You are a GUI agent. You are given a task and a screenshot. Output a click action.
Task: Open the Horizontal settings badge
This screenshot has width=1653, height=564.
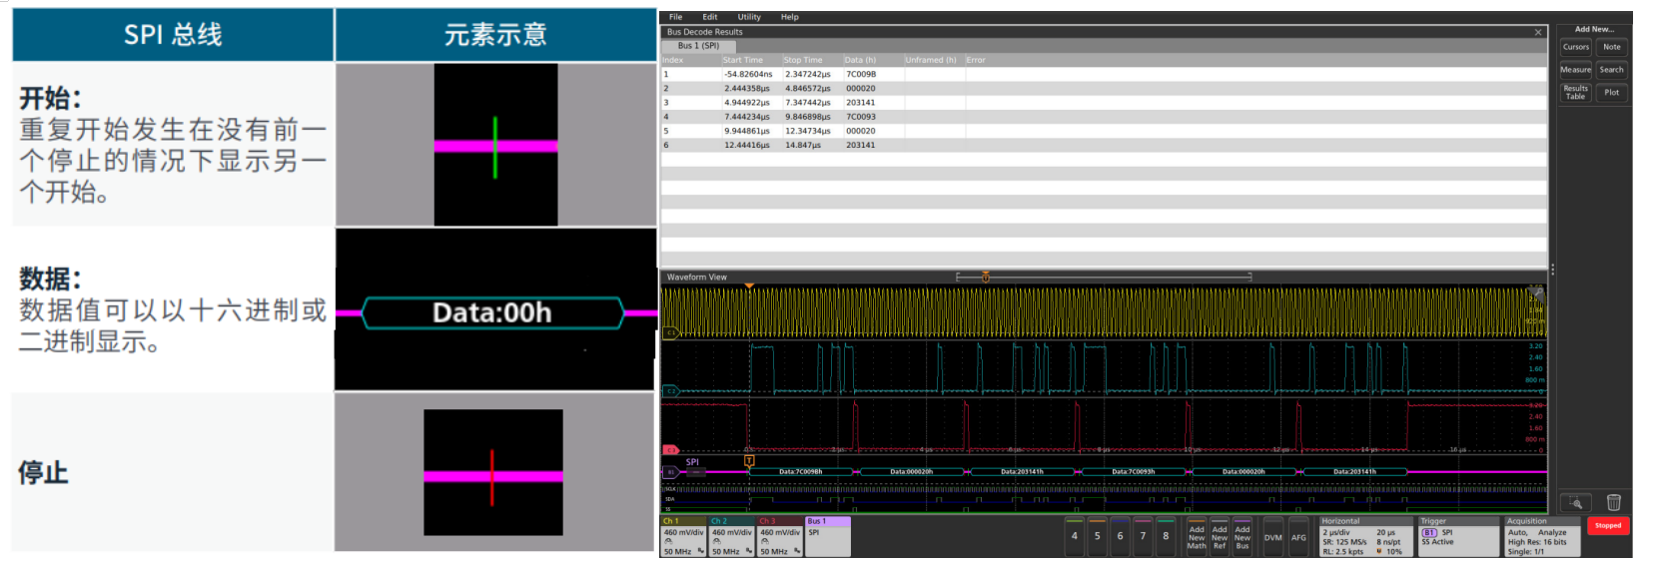pyautogui.click(x=1365, y=537)
